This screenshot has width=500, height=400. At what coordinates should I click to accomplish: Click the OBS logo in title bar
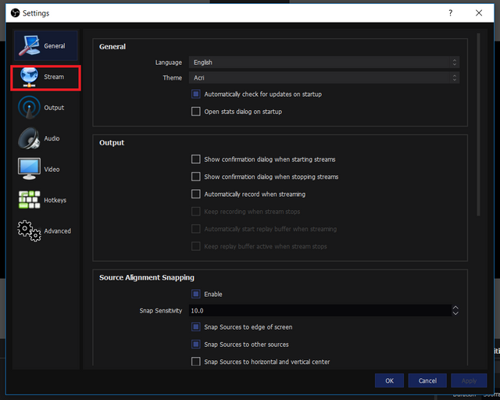14,13
